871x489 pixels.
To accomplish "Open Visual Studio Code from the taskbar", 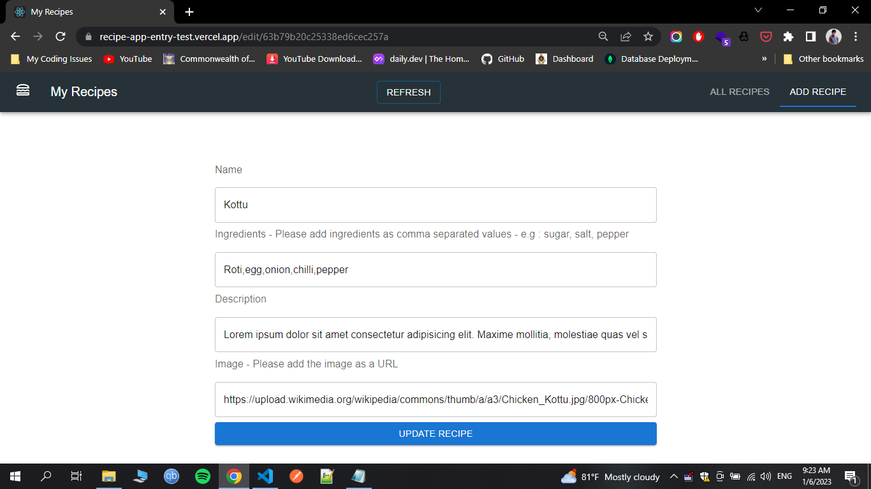I will [265, 476].
